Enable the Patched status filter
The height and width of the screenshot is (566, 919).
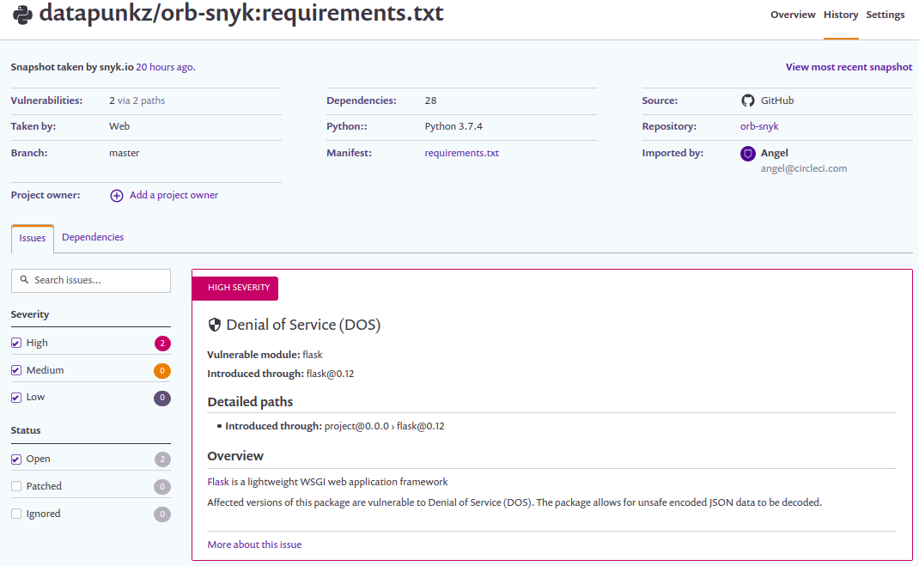(x=16, y=486)
